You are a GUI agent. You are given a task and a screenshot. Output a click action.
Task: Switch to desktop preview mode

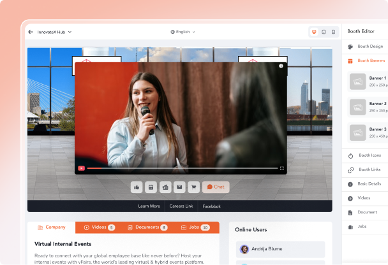click(x=314, y=32)
